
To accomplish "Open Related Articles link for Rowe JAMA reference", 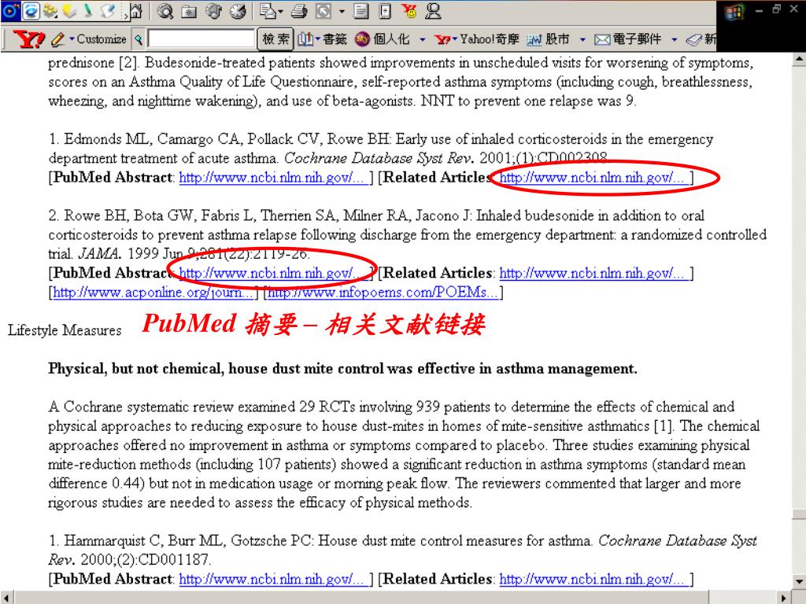I will pos(593,273).
